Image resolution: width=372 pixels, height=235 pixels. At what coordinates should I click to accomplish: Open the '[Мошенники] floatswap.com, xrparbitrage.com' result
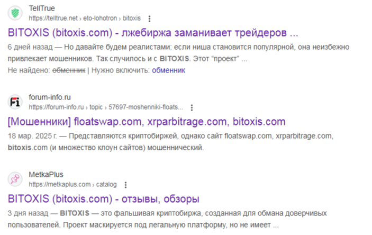click(x=147, y=122)
